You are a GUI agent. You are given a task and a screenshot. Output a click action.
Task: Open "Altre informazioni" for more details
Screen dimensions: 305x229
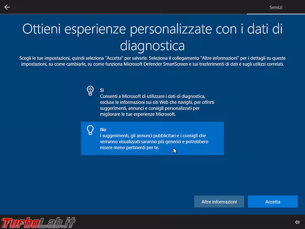(219, 202)
